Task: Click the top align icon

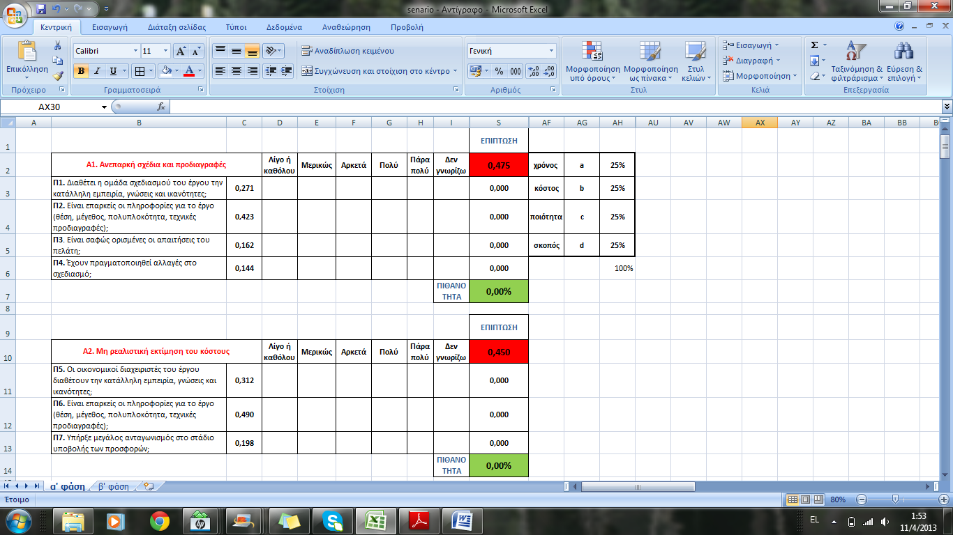Action: [x=220, y=51]
